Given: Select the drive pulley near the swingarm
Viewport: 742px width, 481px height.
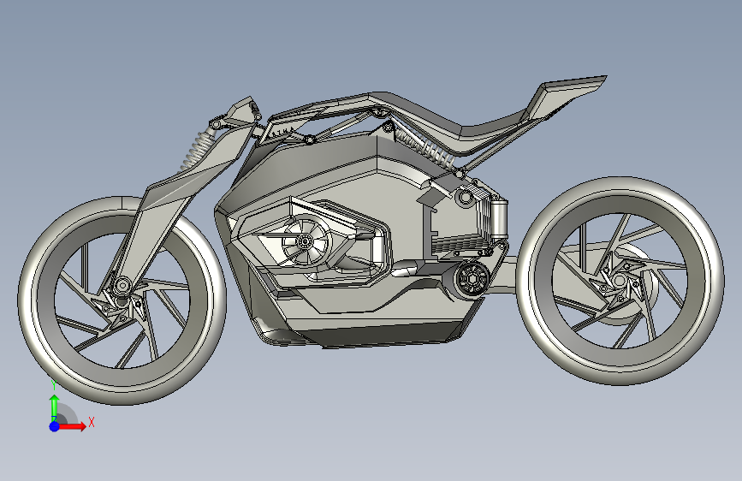Looking at the screenshot, I should tap(472, 280).
